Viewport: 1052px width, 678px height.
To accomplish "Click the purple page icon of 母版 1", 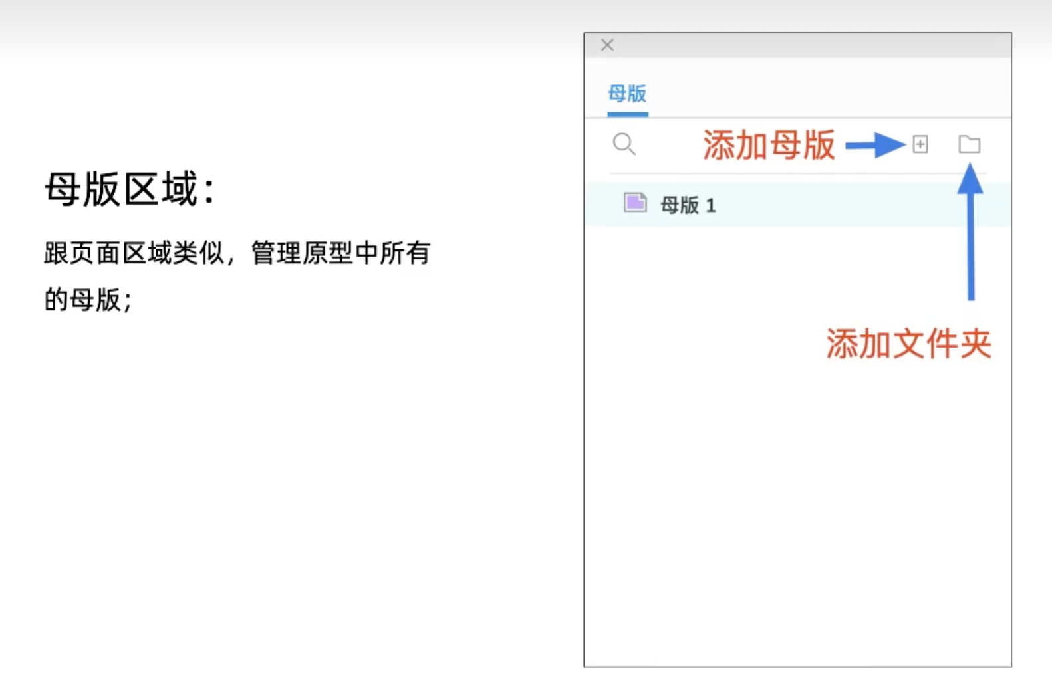I will click(635, 203).
